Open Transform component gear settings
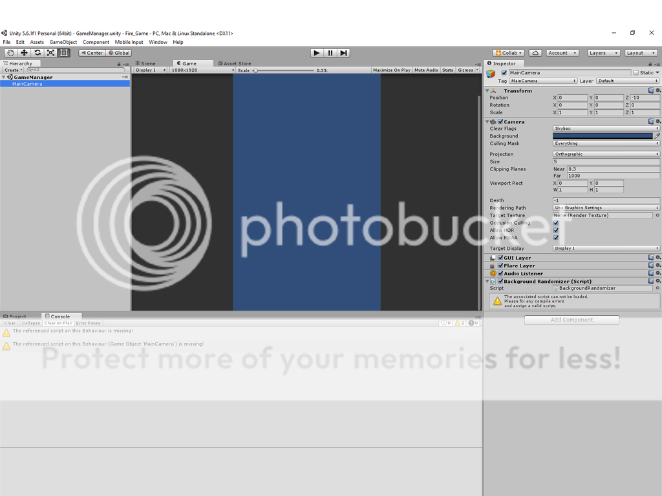 [657, 90]
